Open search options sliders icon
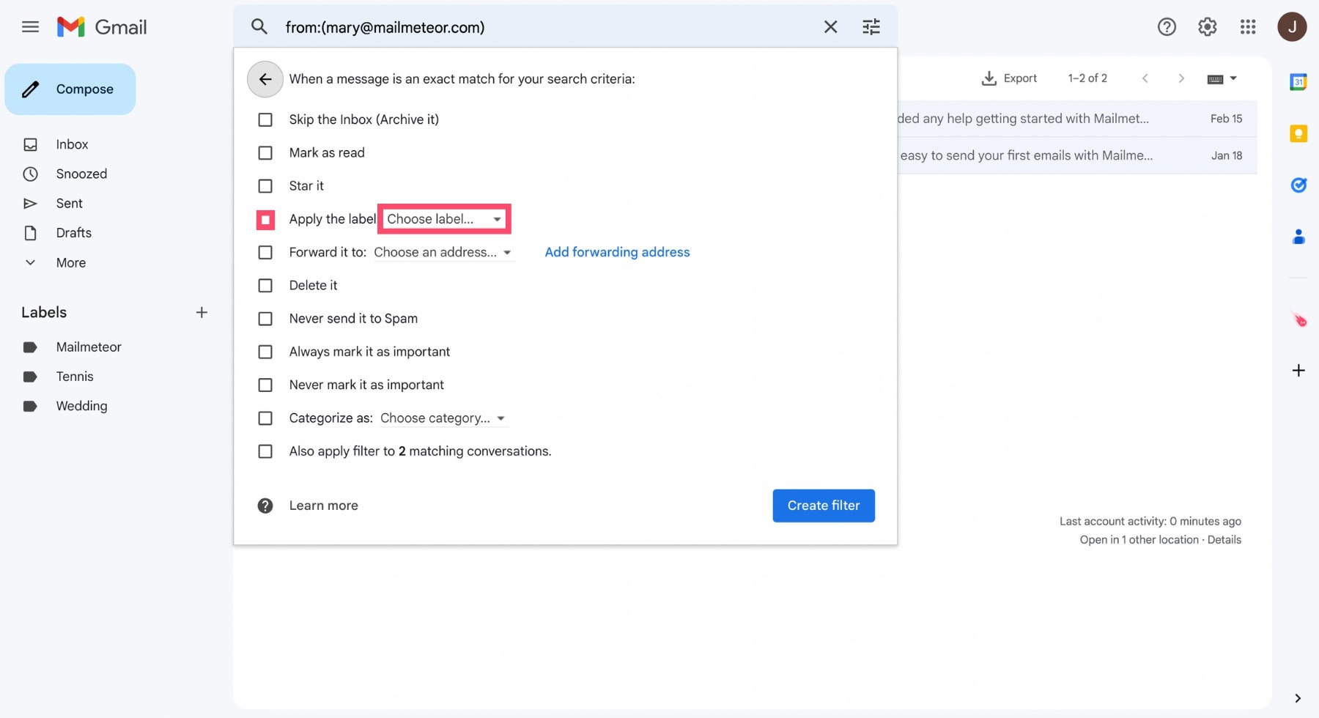The width and height of the screenshot is (1319, 718). tap(871, 27)
